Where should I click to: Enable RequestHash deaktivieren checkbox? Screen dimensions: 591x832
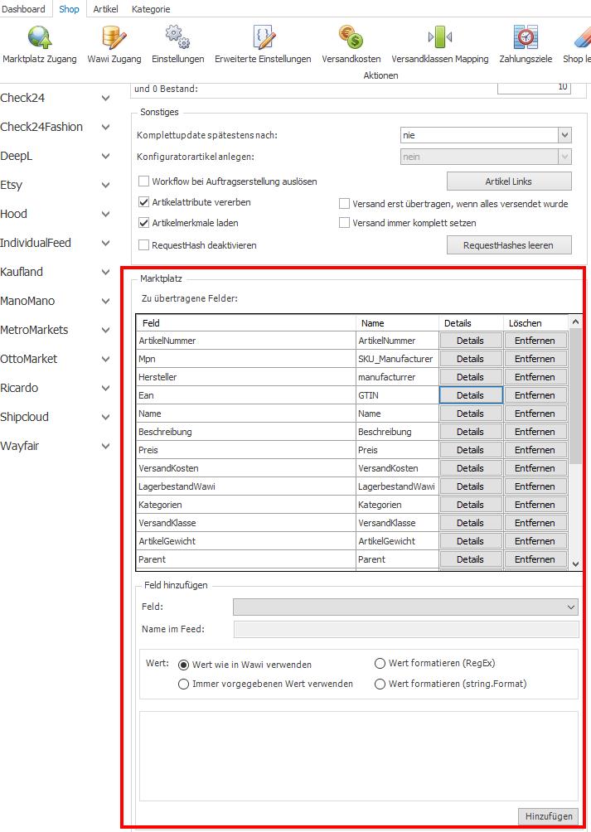[x=143, y=245]
